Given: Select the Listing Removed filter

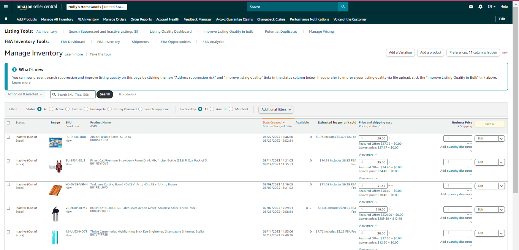Looking at the screenshot, I should coord(110,109).
